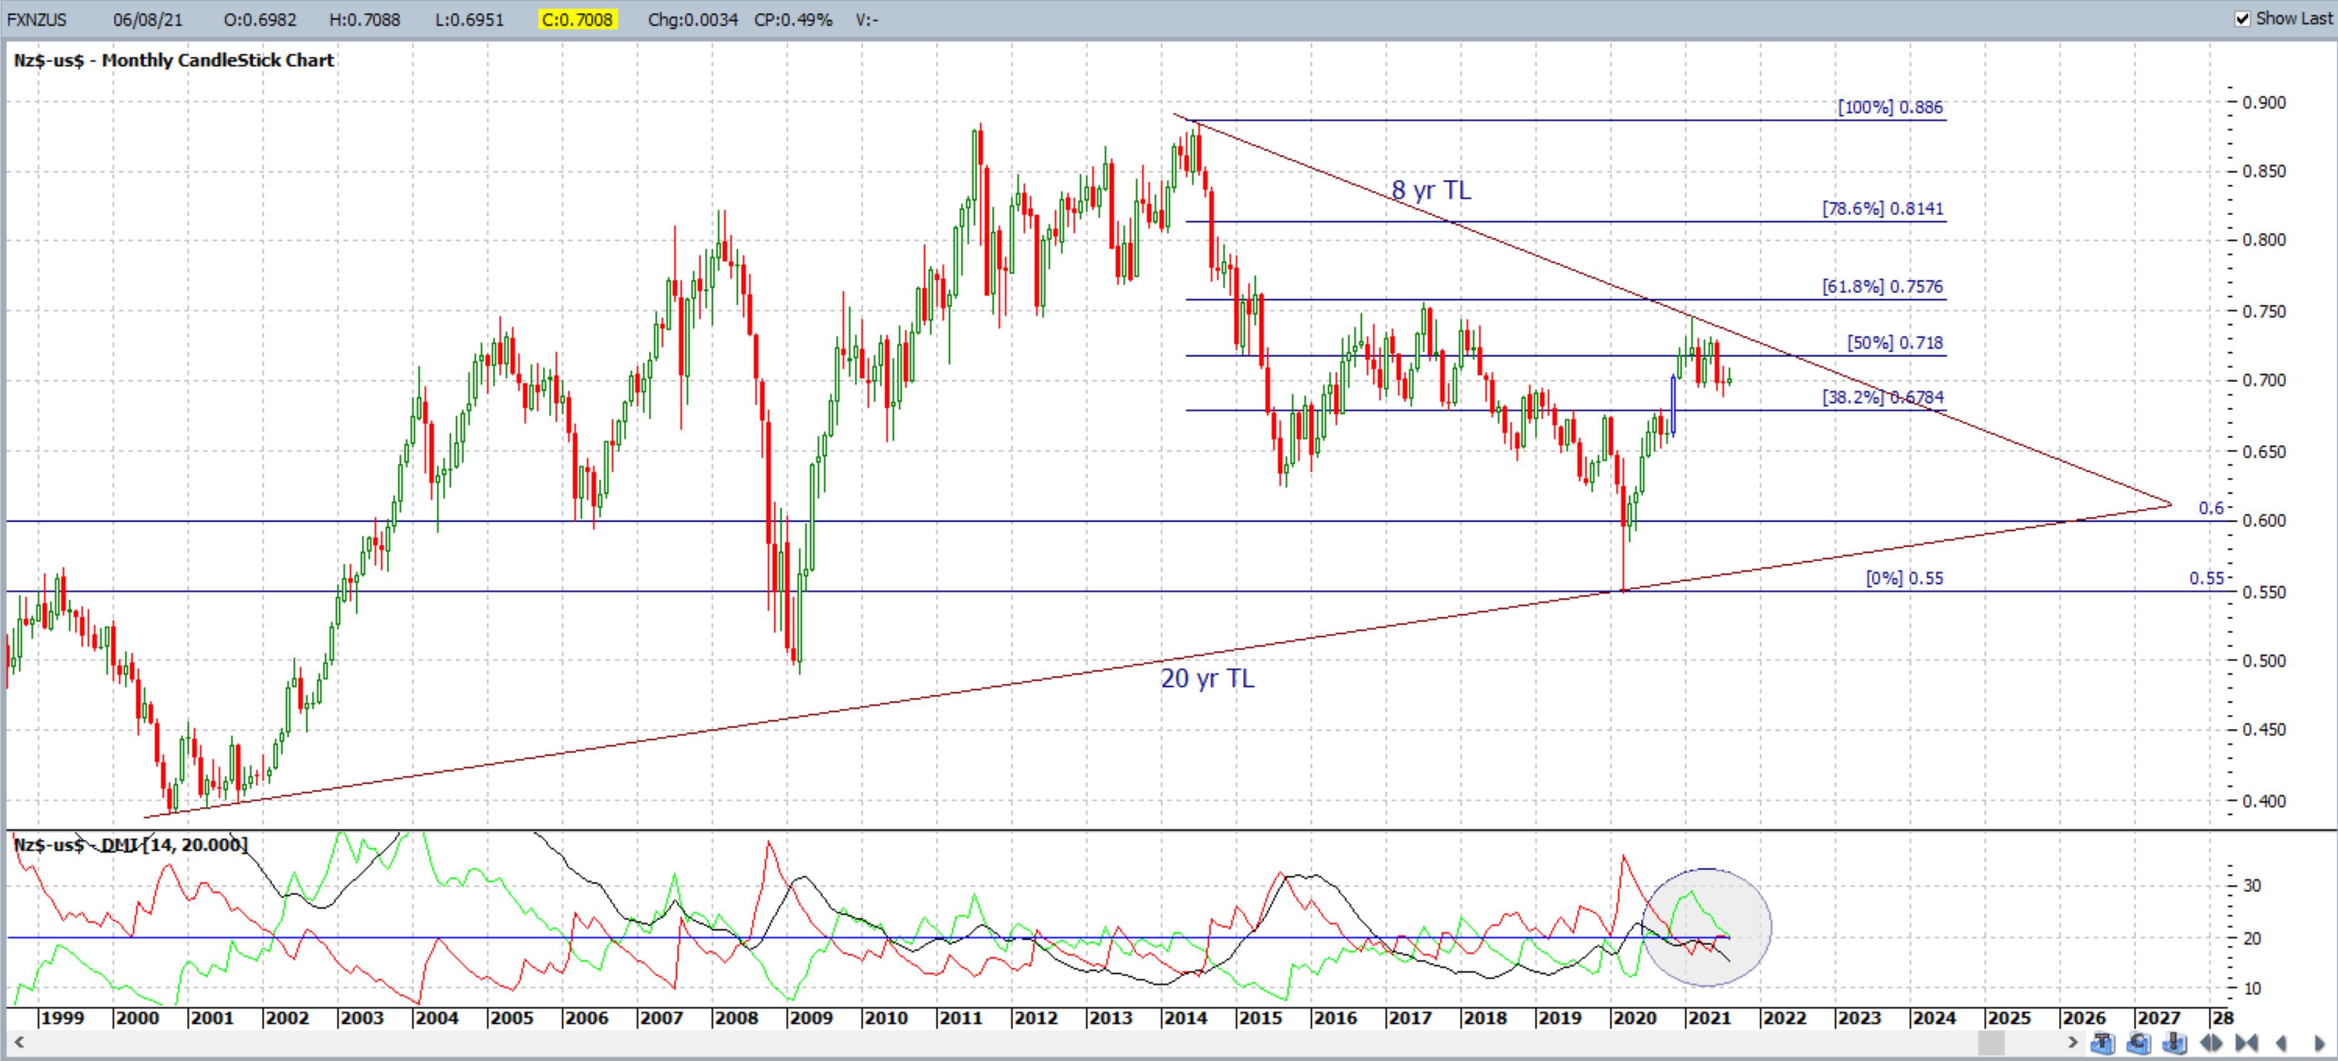
Task: Click the 0.6 horizontal line label
Action: (x=2211, y=508)
